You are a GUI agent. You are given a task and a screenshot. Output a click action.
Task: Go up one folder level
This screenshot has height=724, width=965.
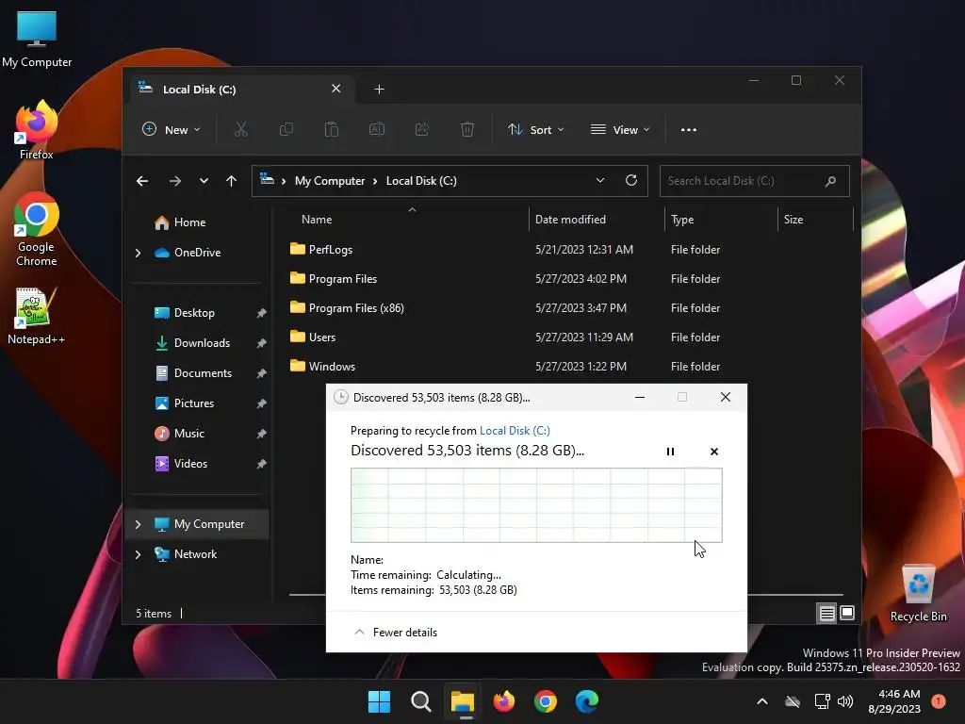[231, 181]
